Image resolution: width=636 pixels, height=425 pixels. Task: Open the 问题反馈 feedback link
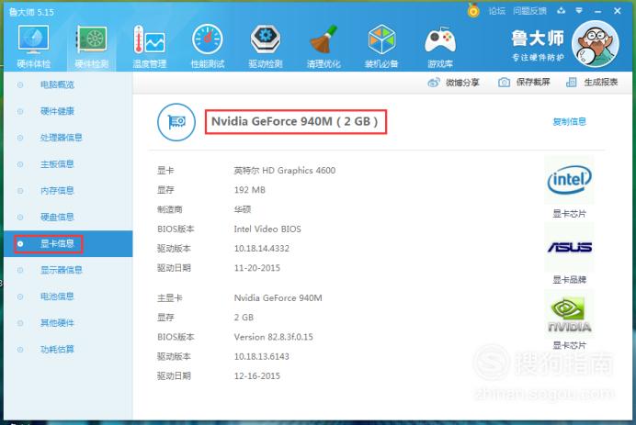[x=529, y=11]
